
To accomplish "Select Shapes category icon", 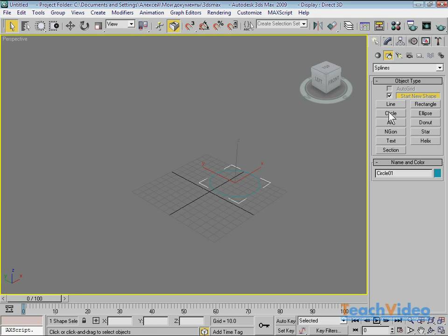I will point(388,56).
